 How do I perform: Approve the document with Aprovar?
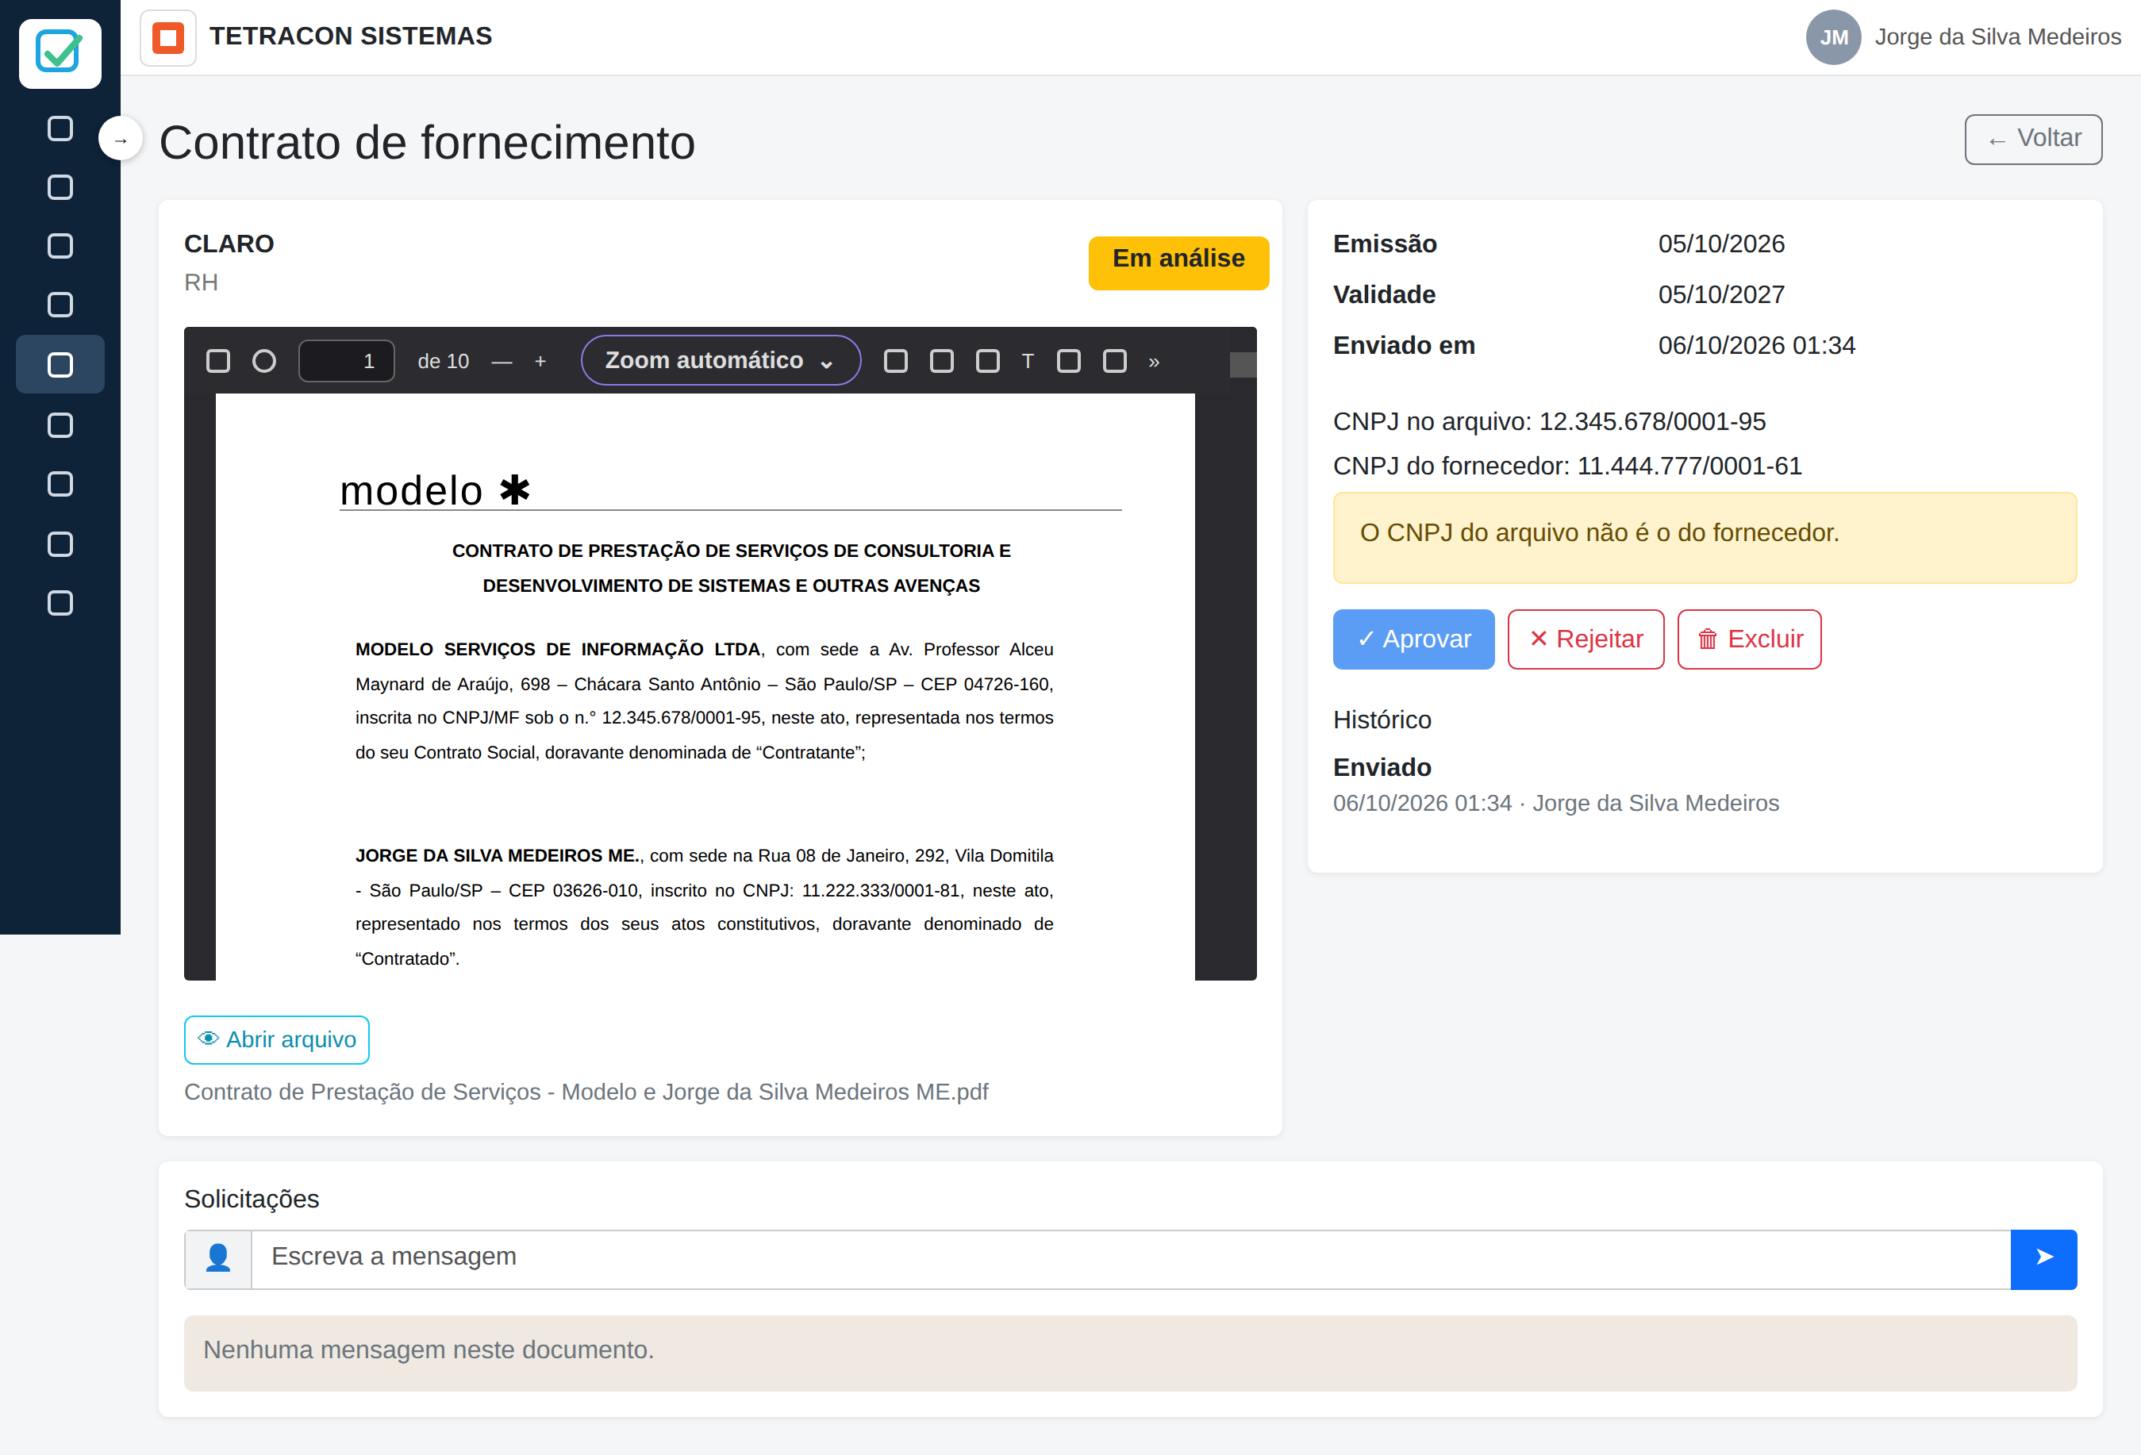click(x=1413, y=639)
